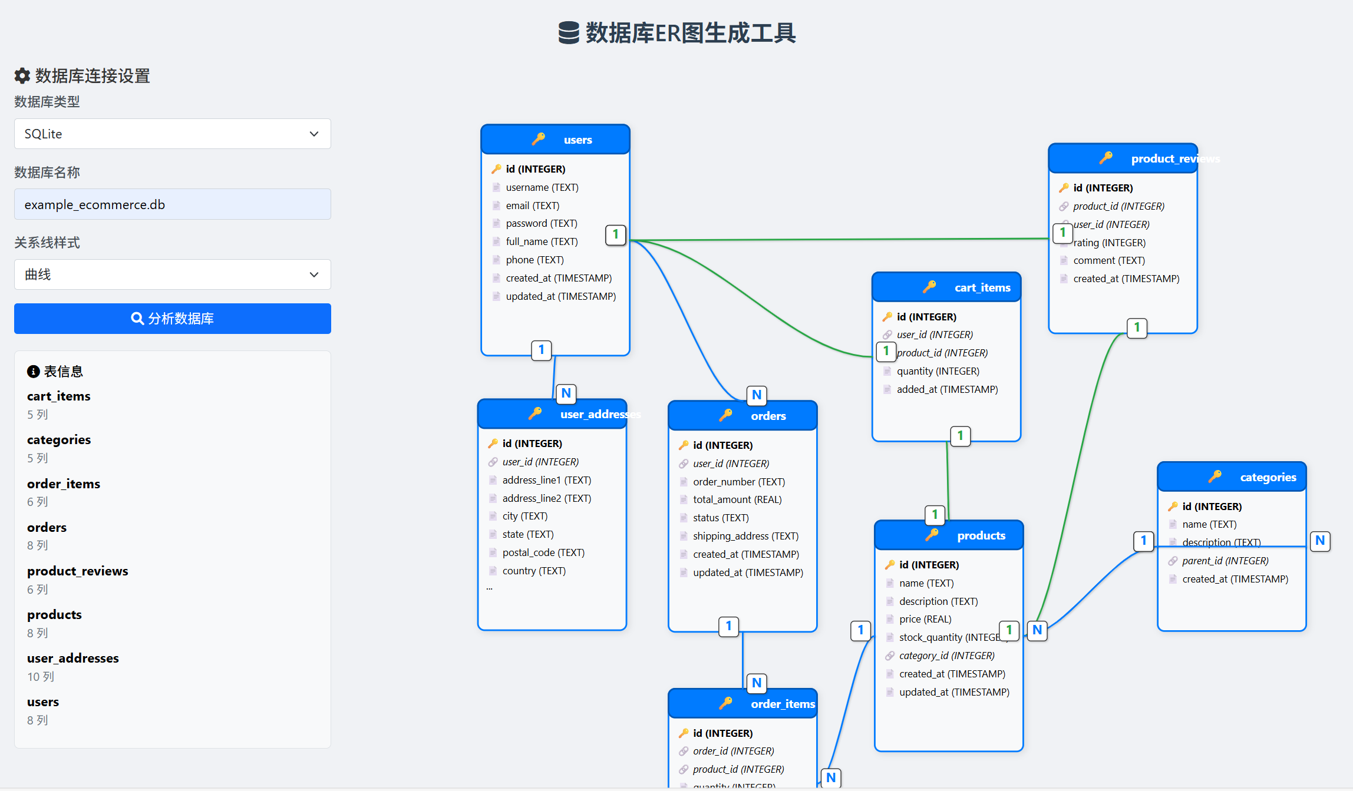Viewport: 1353px width, 791px height.
Task: Click the orders table header title
Action: coord(768,416)
